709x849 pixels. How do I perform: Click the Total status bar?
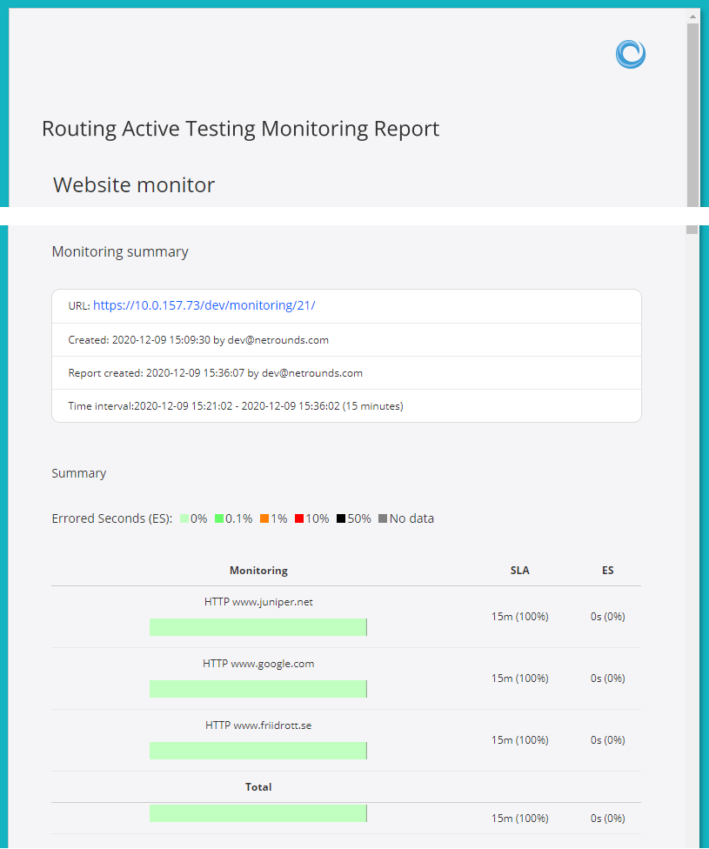[x=258, y=813]
